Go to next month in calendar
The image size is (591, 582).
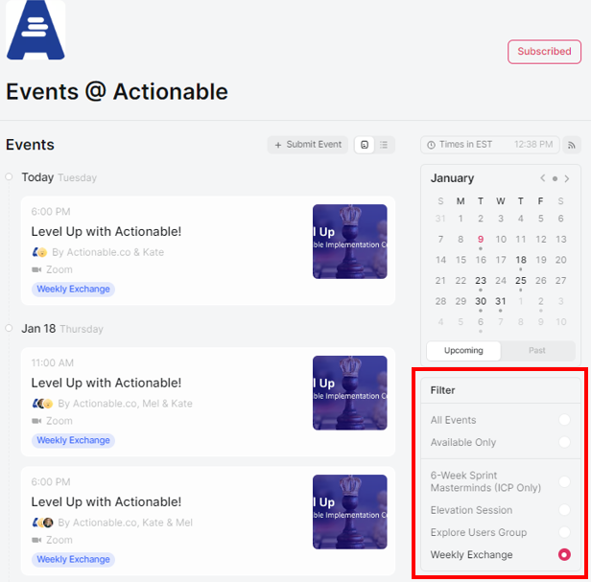pos(566,178)
